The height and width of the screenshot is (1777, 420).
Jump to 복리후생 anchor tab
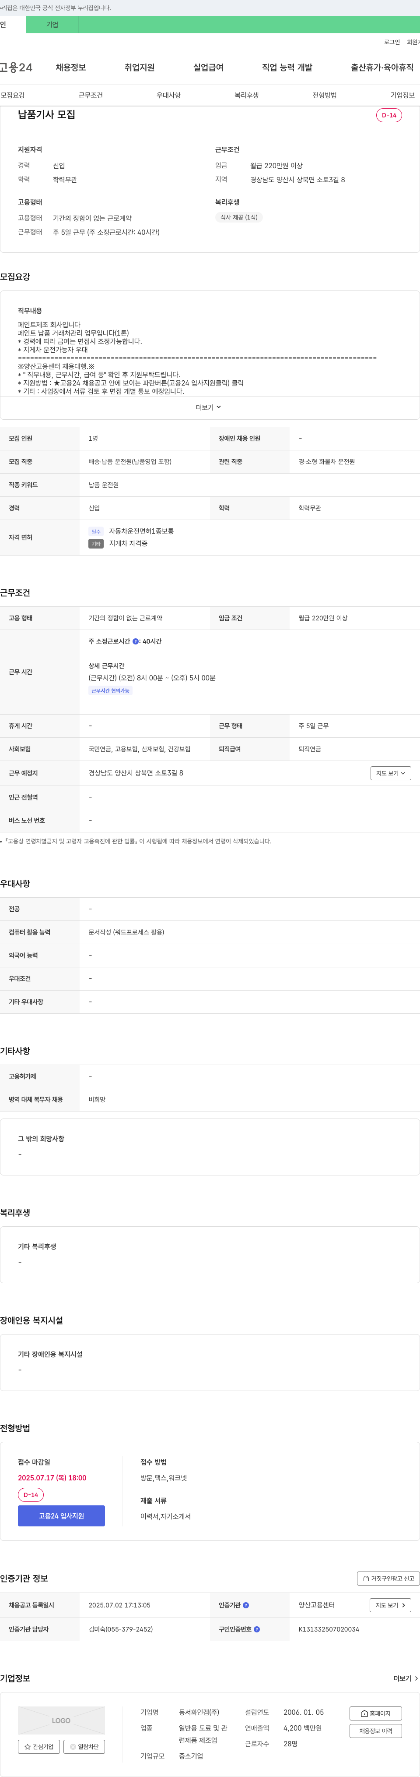[x=246, y=95]
